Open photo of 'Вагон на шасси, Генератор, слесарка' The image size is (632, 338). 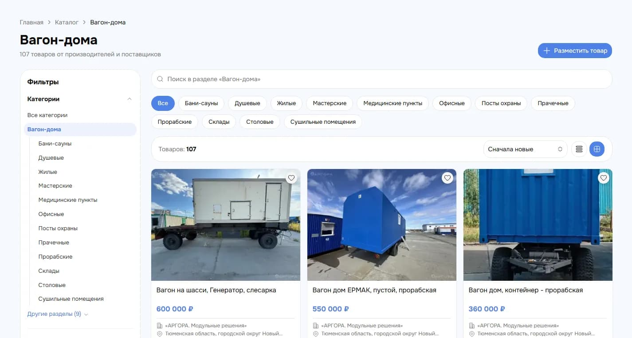click(226, 225)
